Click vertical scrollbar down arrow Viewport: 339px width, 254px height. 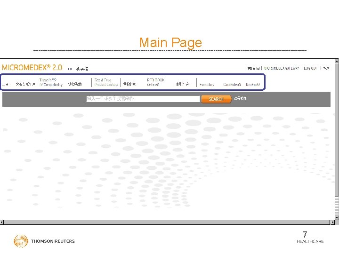[337, 218]
